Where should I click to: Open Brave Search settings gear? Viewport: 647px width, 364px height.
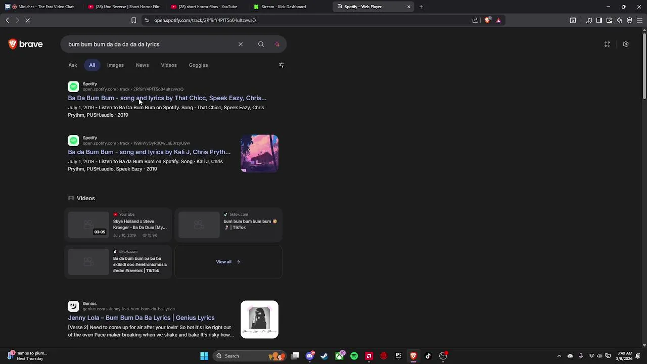click(x=626, y=44)
